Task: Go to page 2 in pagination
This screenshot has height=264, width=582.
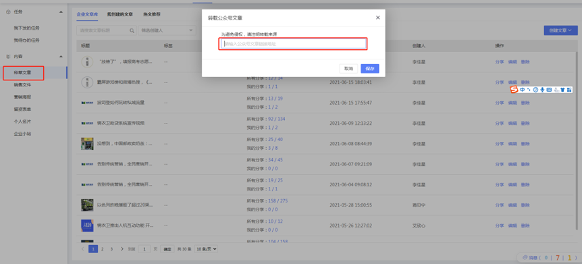Action: pos(102,248)
